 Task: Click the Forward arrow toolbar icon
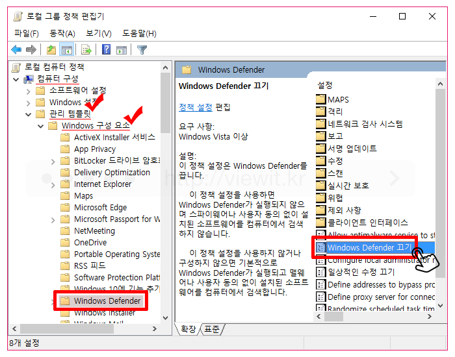coord(31,50)
